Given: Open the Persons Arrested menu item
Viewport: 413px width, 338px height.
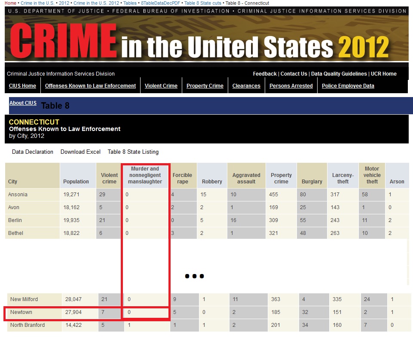Looking at the screenshot, I should click(x=291, y=86).
